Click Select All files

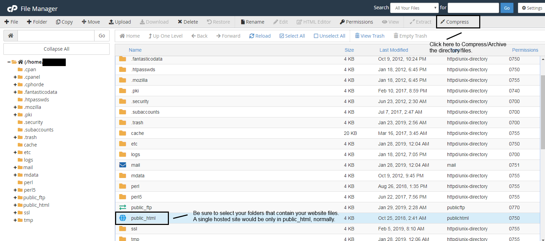292,36
